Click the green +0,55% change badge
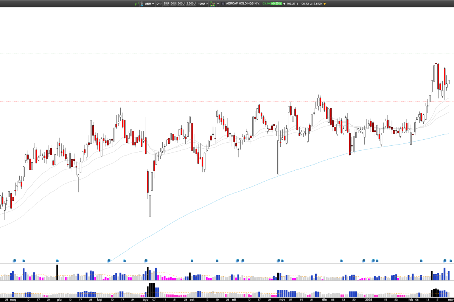Image resolution: width=454 pixels, height=302 pixels. coord(276,3)
